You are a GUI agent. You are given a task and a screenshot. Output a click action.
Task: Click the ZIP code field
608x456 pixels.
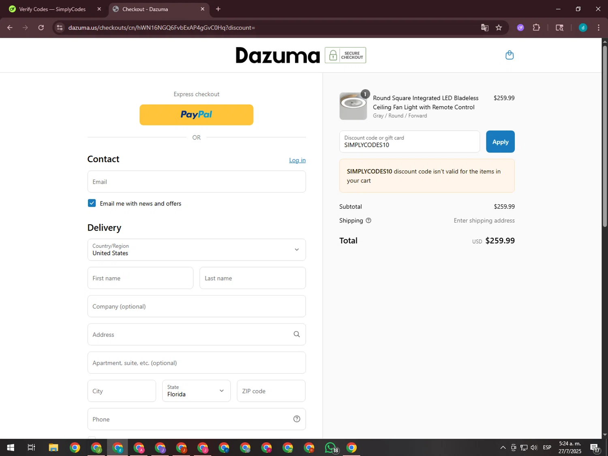click(271, 391)
